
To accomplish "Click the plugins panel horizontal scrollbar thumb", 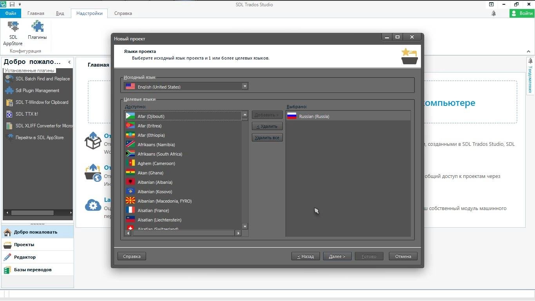I will pos(32,213).
